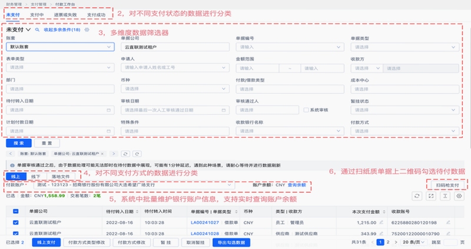Adjust row density with the height icon
Viewport: 471px width, 249px height.
tap(445, 196)
